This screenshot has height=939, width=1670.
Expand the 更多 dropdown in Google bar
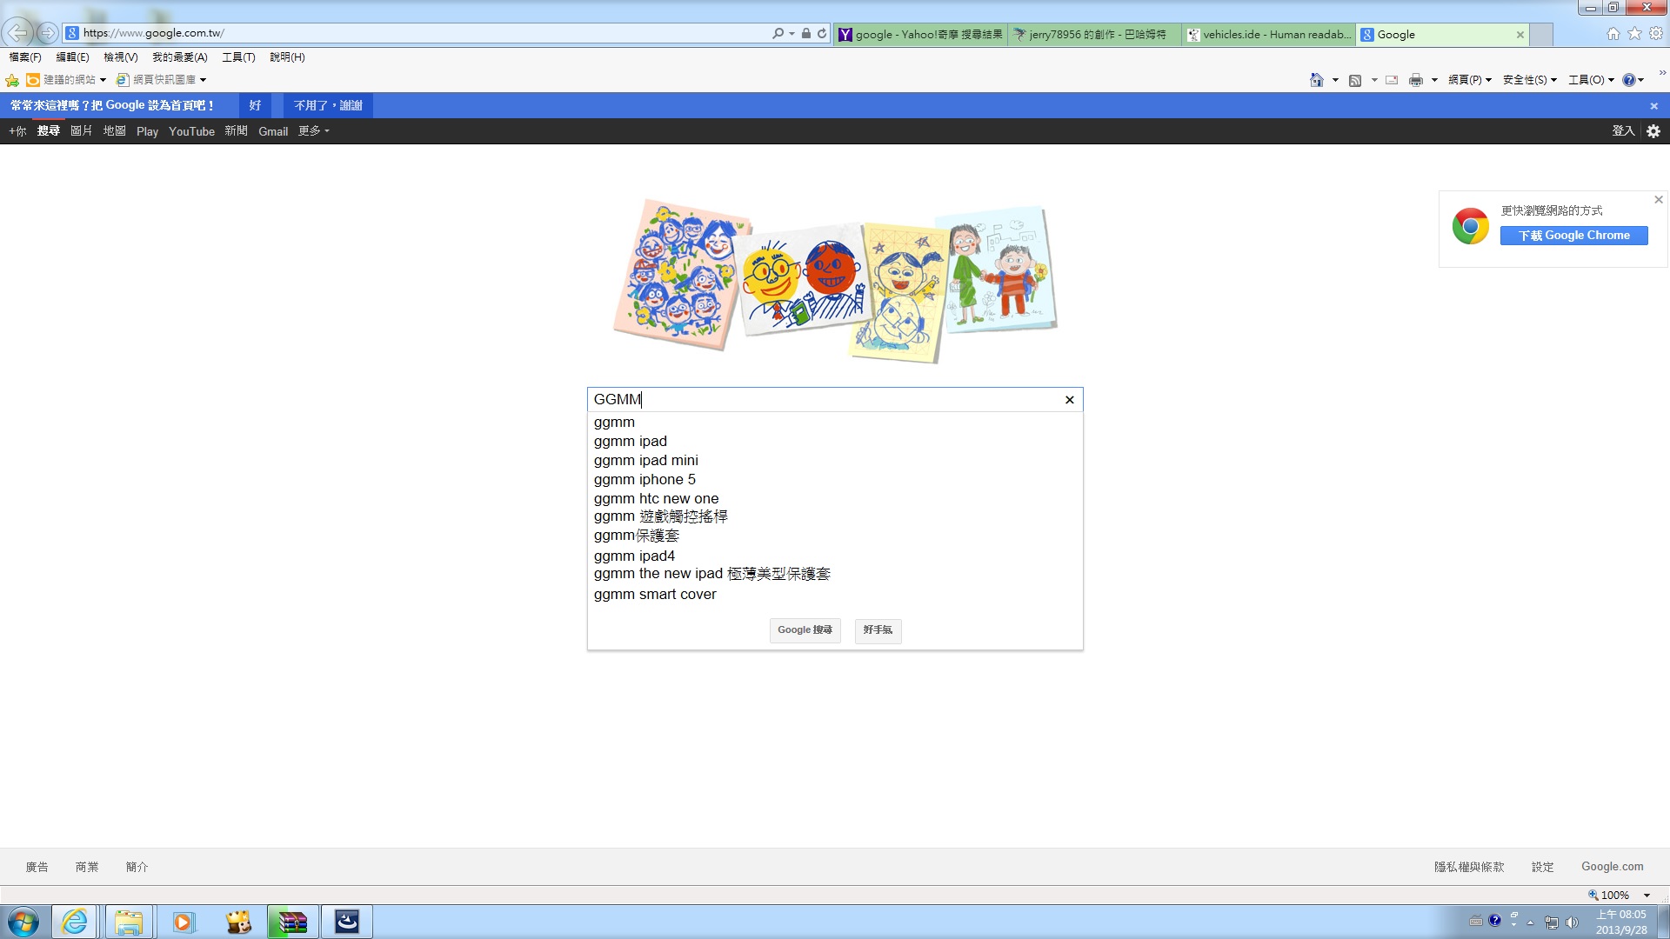point(314,131)
